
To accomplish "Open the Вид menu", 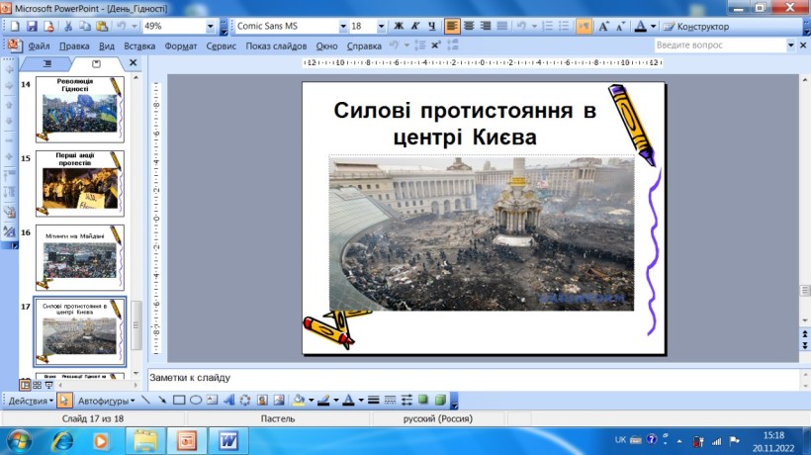I will [x=107, y=46].
